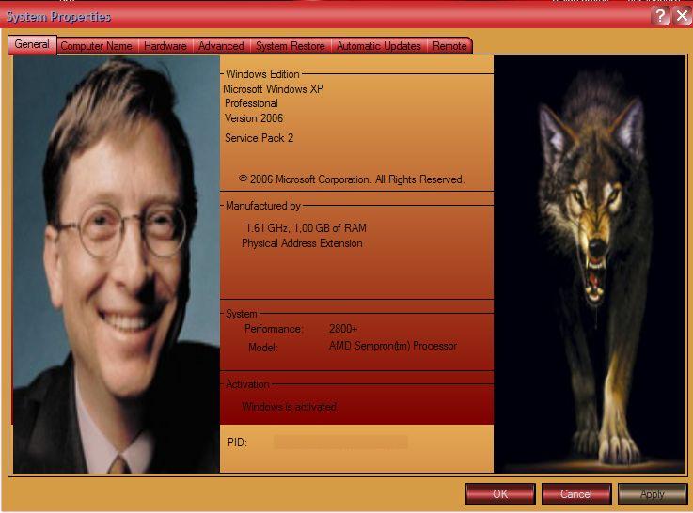This screenshot has height=513, width=693.
Task: Click the wolf picture on the right
Action: pos(590,264)
